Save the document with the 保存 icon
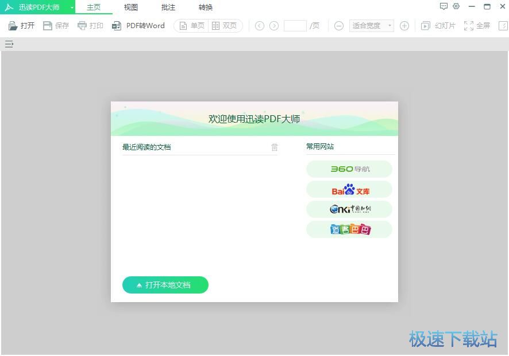The width and height of the screenshot is (509, 356). click(56, 25)
